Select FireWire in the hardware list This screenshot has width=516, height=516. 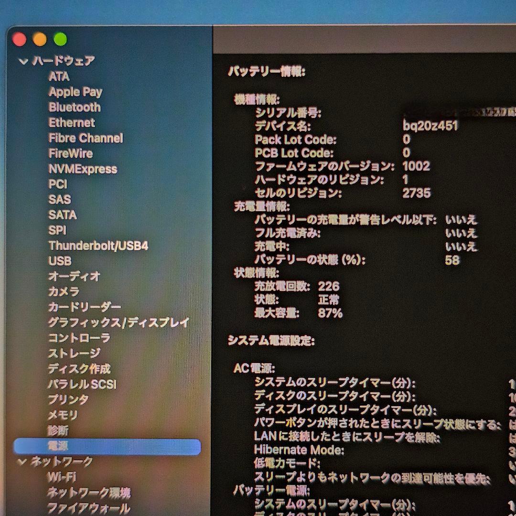[x=72, y=154]
